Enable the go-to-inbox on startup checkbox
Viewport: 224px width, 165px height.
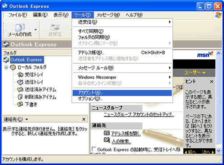click(x=94, y=149)
